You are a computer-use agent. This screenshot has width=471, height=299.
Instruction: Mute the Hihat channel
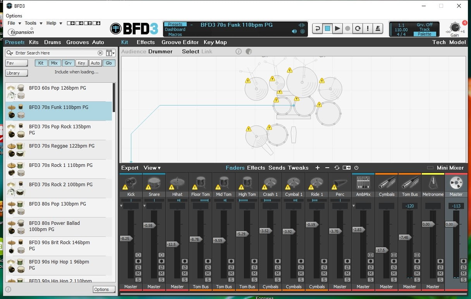[185, 274]
